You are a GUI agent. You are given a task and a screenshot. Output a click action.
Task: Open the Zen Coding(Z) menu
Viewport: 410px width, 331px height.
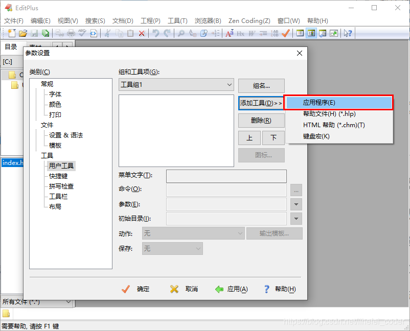point(249,21)
